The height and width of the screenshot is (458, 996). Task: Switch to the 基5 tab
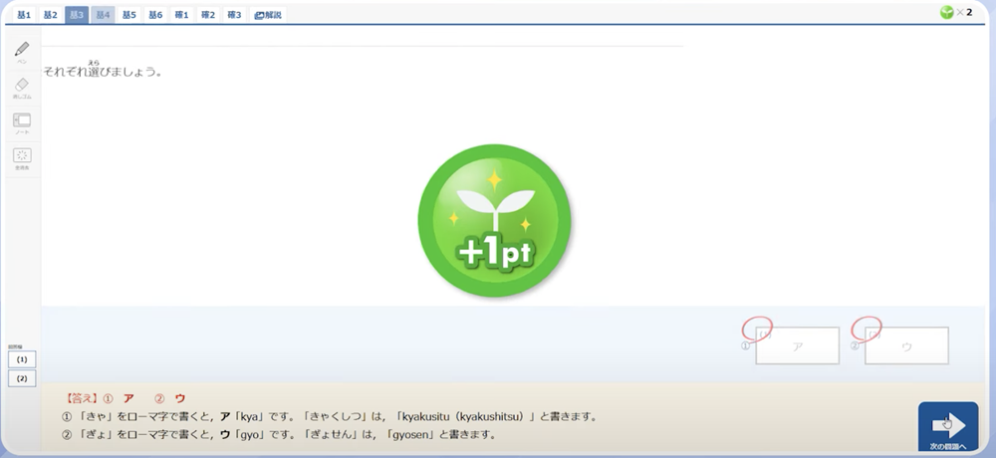coord(128,15)
